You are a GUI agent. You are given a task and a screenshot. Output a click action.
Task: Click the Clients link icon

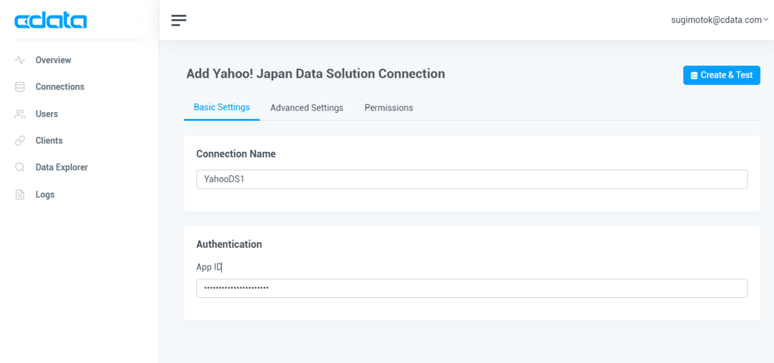[x=20, y=140]
